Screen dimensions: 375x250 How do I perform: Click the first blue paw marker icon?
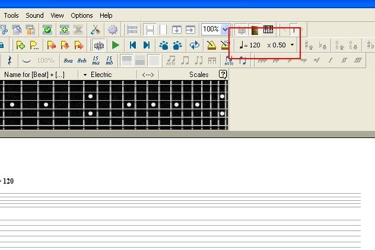[164, 45]
